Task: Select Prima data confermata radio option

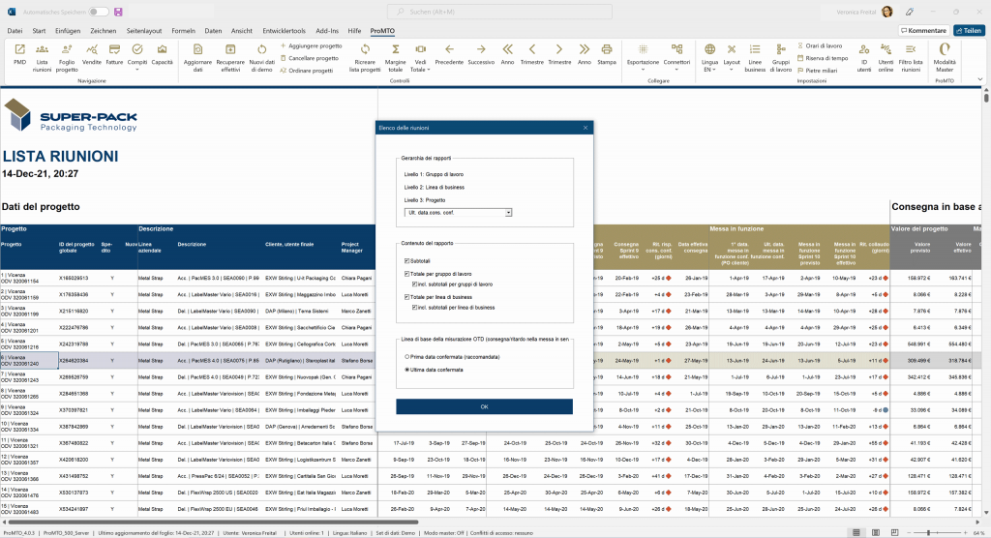Action: tap(406, 356)
